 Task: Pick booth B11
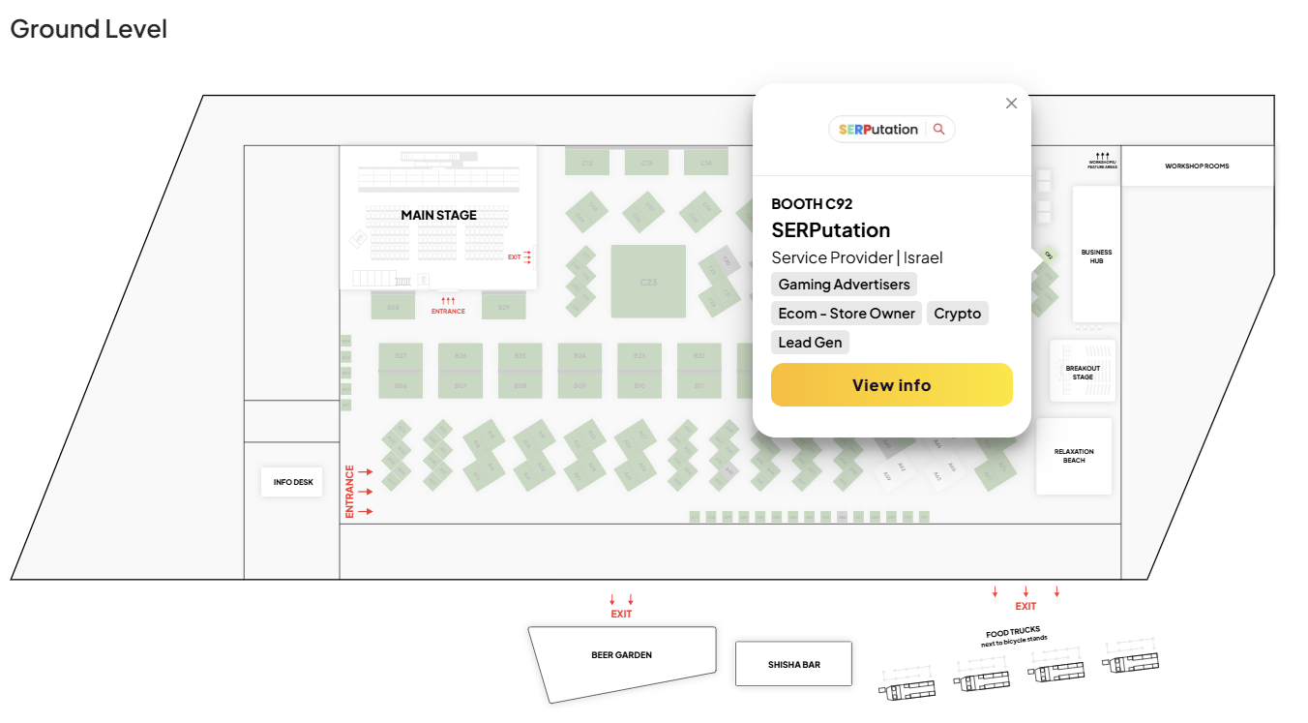coord(699,385)
